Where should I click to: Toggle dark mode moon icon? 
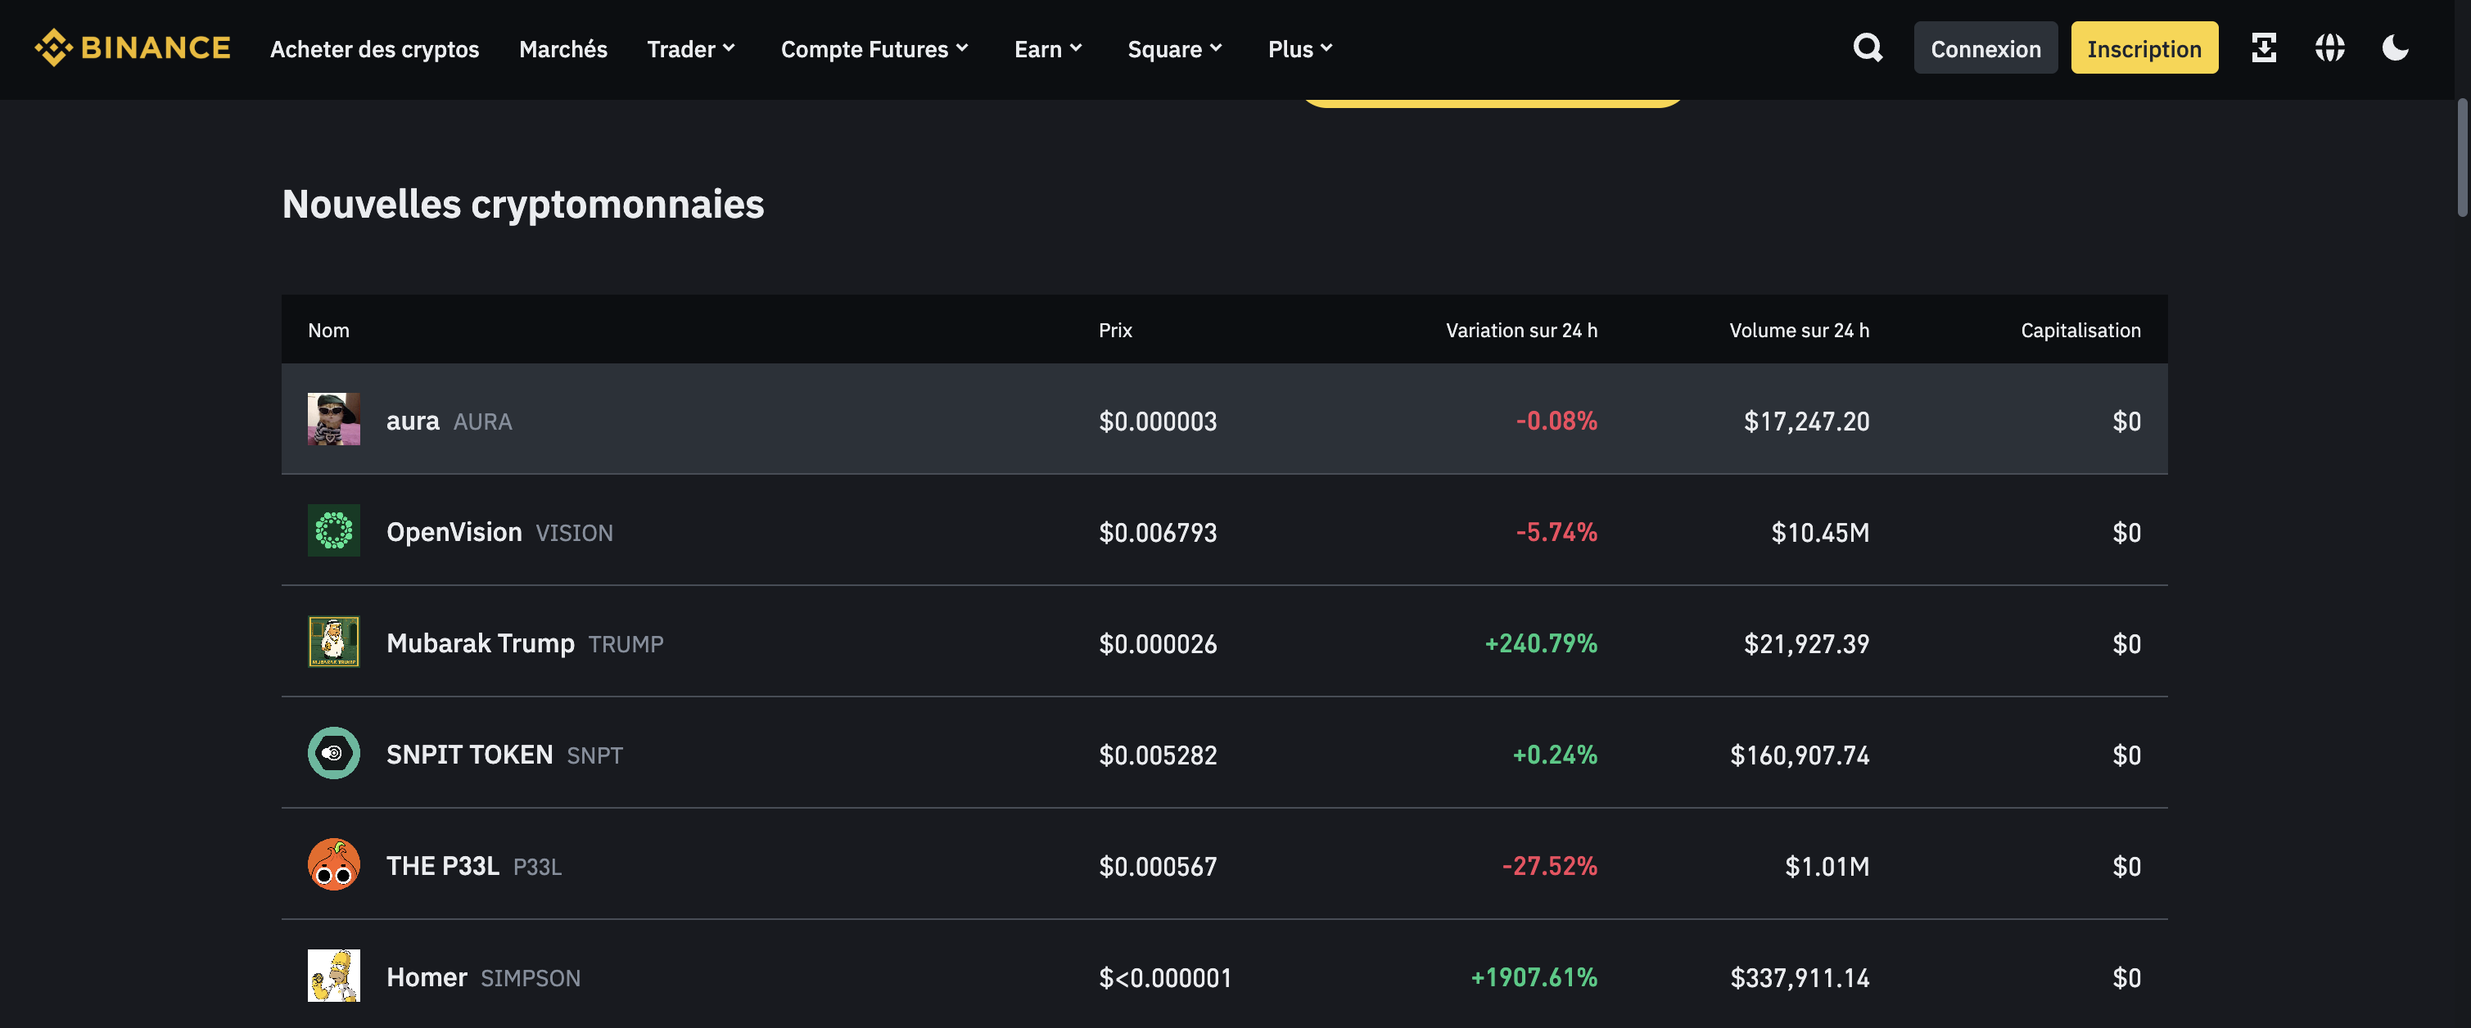click(x=2395, y=48)
